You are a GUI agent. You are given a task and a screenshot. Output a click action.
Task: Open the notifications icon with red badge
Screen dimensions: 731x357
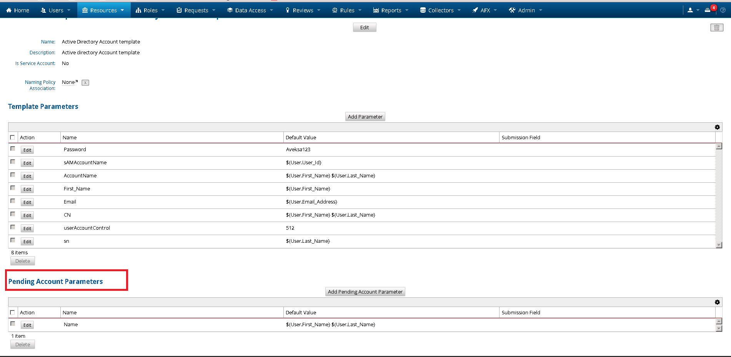(x=708, y=10)
